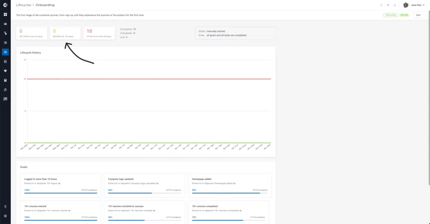Open the Behind count card
Image resolution: width=430 pixels, height=224 pixels.
(65, 33)
